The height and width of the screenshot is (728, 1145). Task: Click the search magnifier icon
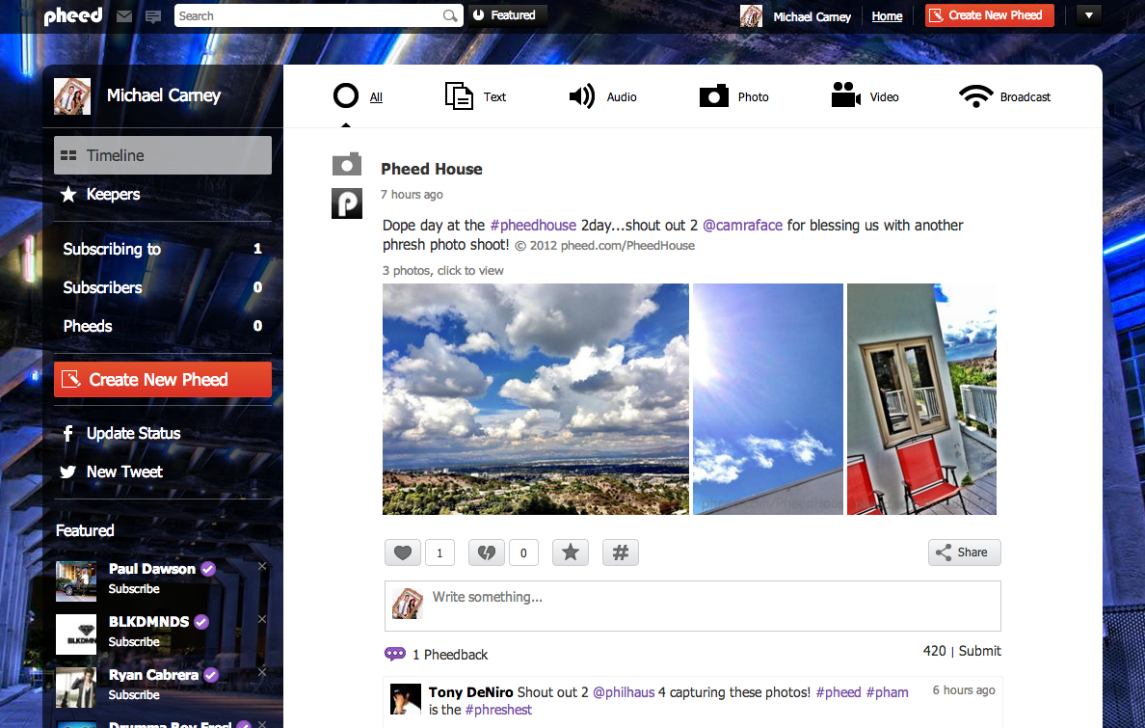[x=450, y=16]
